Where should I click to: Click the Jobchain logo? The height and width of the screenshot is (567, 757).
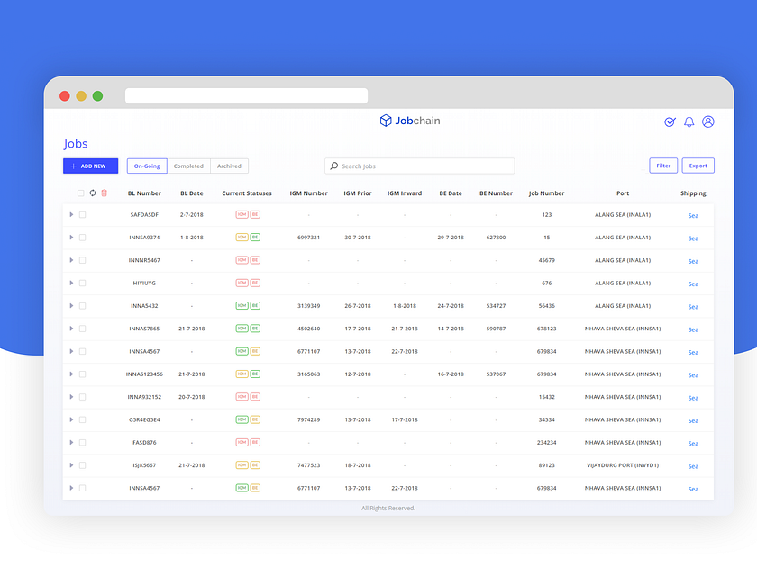[x=410, y=120]
